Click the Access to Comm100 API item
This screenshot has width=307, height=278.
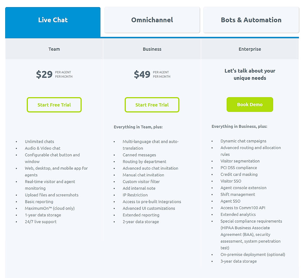click(x=243, y=208)
